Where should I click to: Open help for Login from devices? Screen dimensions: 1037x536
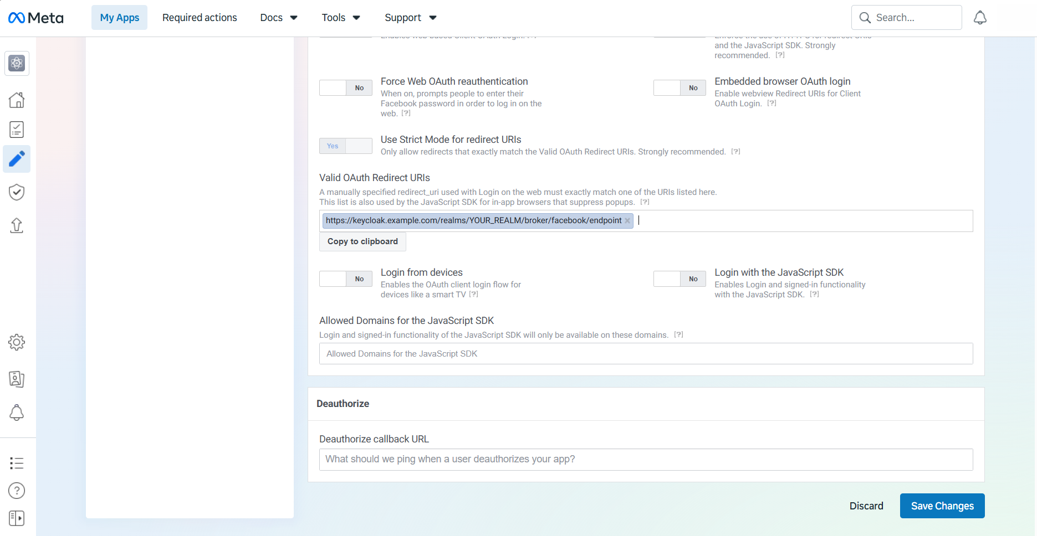pyautogui.click(x=473, y=294)
